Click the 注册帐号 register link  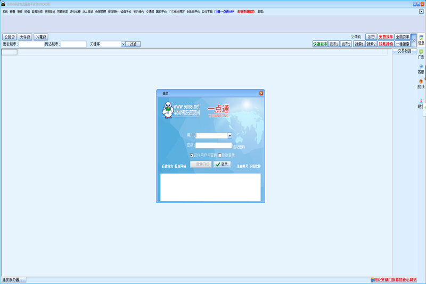coord(242,166)
